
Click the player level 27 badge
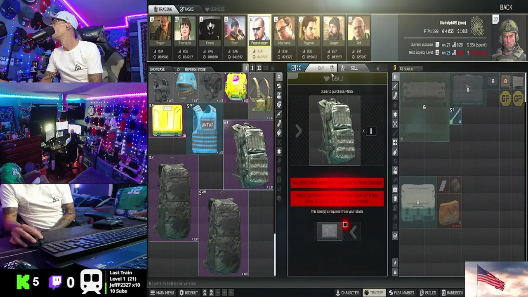click(x=495, y=19)
